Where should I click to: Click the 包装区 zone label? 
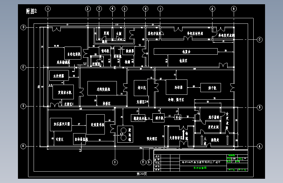tap(183, 61)
